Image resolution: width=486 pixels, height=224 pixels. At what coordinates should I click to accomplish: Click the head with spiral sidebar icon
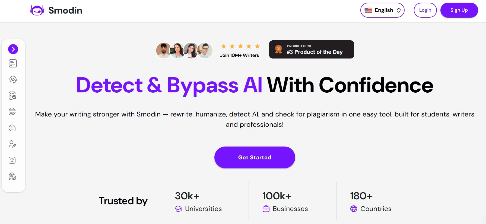click(x=13, y=80)
